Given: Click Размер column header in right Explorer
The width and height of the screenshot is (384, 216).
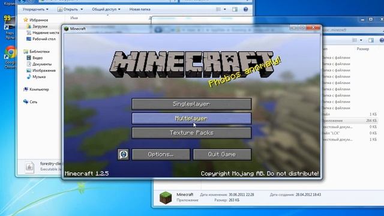Looking at the screenshot, I should coord(362,49).
